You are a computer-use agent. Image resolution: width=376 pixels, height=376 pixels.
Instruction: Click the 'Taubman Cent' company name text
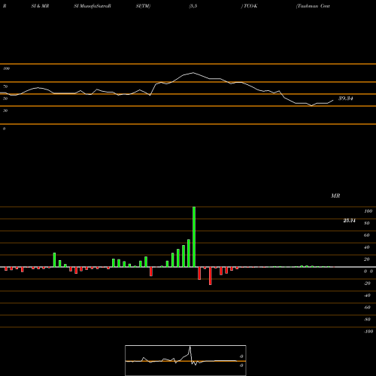pyautogui.click(x=313, y=6)
